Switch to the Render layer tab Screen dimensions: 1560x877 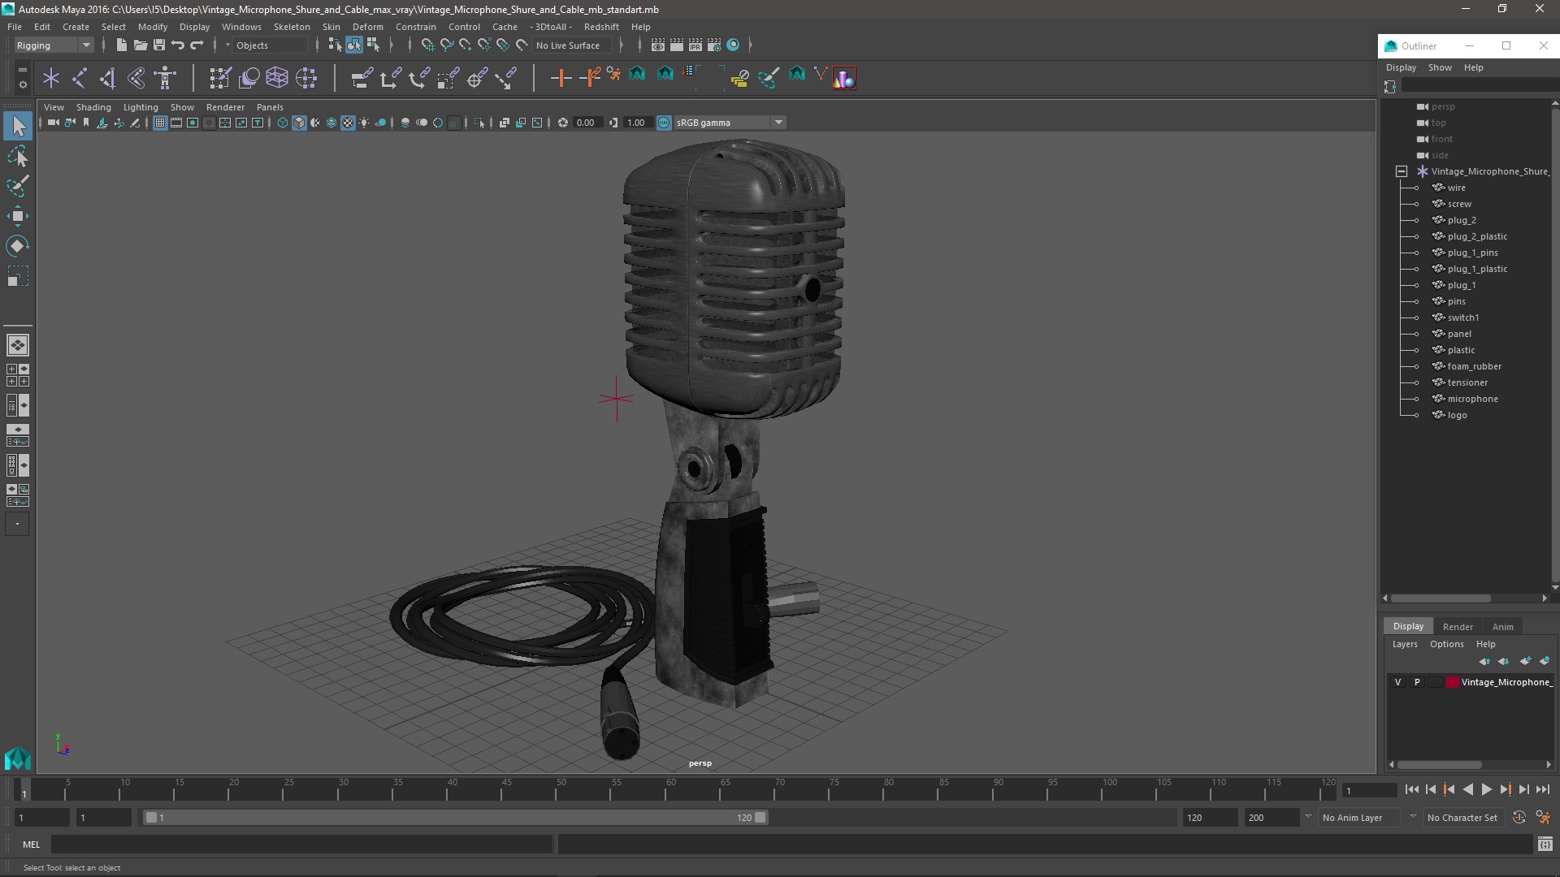click(x=1458, y=627)
